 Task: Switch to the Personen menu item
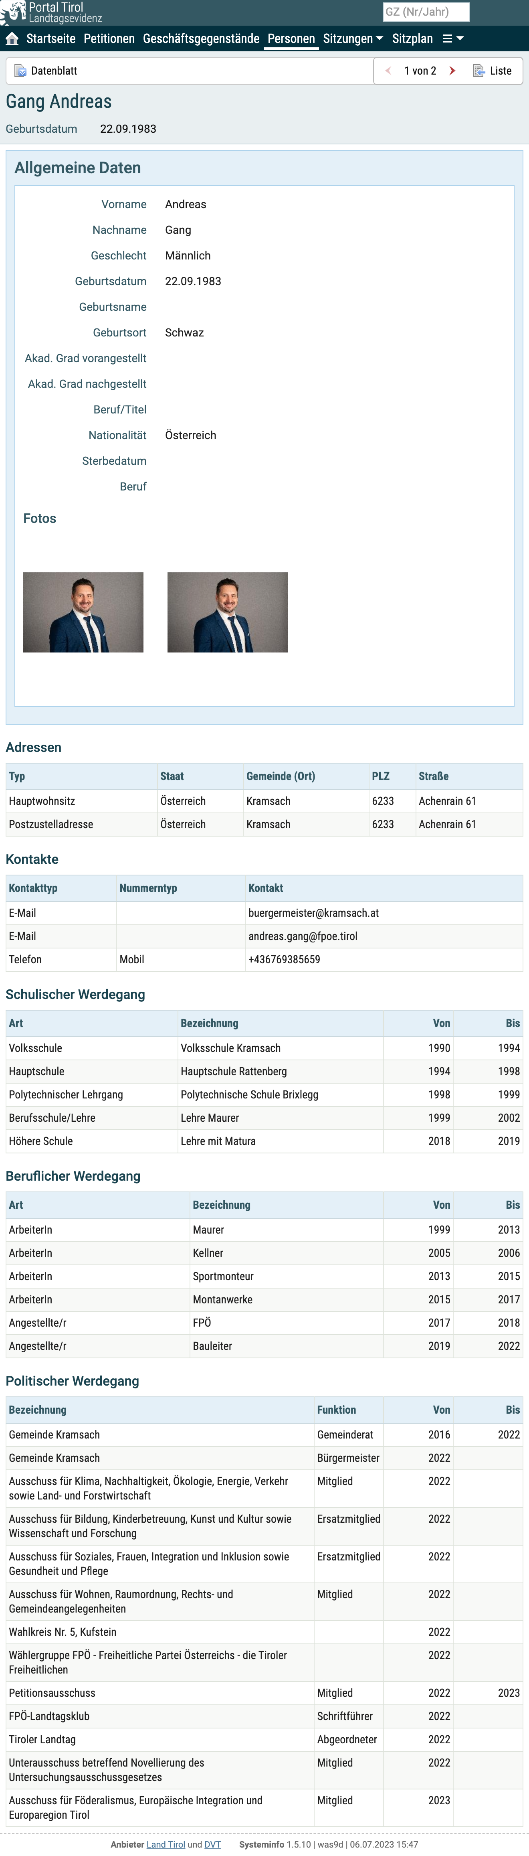tap(291, 39)
